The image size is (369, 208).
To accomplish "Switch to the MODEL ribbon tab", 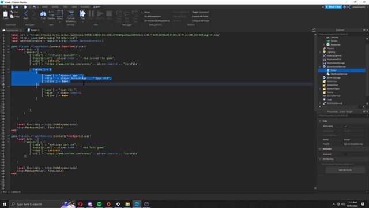I will pyautogui.click(x=55, y=7).
